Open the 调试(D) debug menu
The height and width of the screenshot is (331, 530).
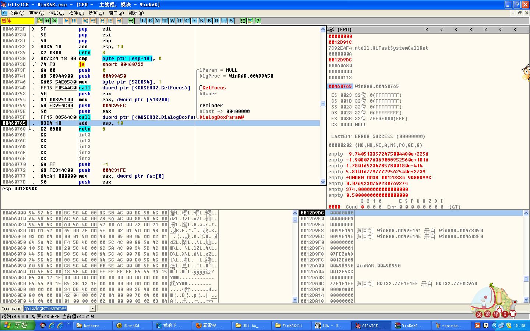56,13
